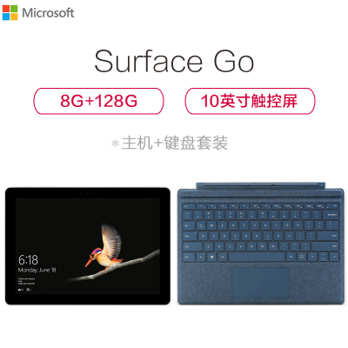The width and height of the screenshot is (348, 348).
Task: Click the 6:18 lock screen clock
Action: click(x=28, y=260)
